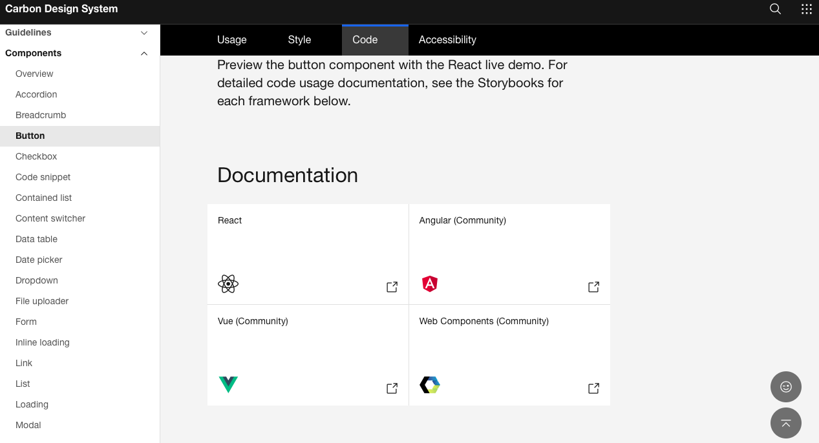Click the Web Components logo icon
Viewport: 819px width, 443px height.
[x=430, y=385]
